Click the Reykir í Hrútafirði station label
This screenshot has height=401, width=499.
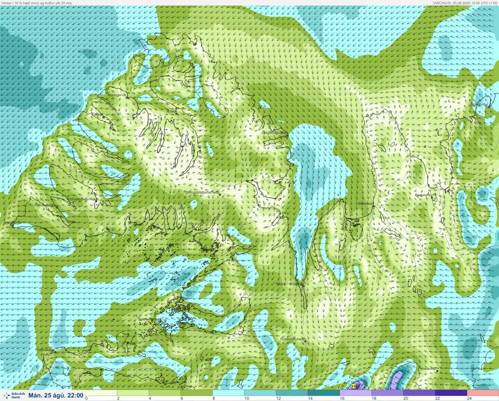[x=289, y=284]
